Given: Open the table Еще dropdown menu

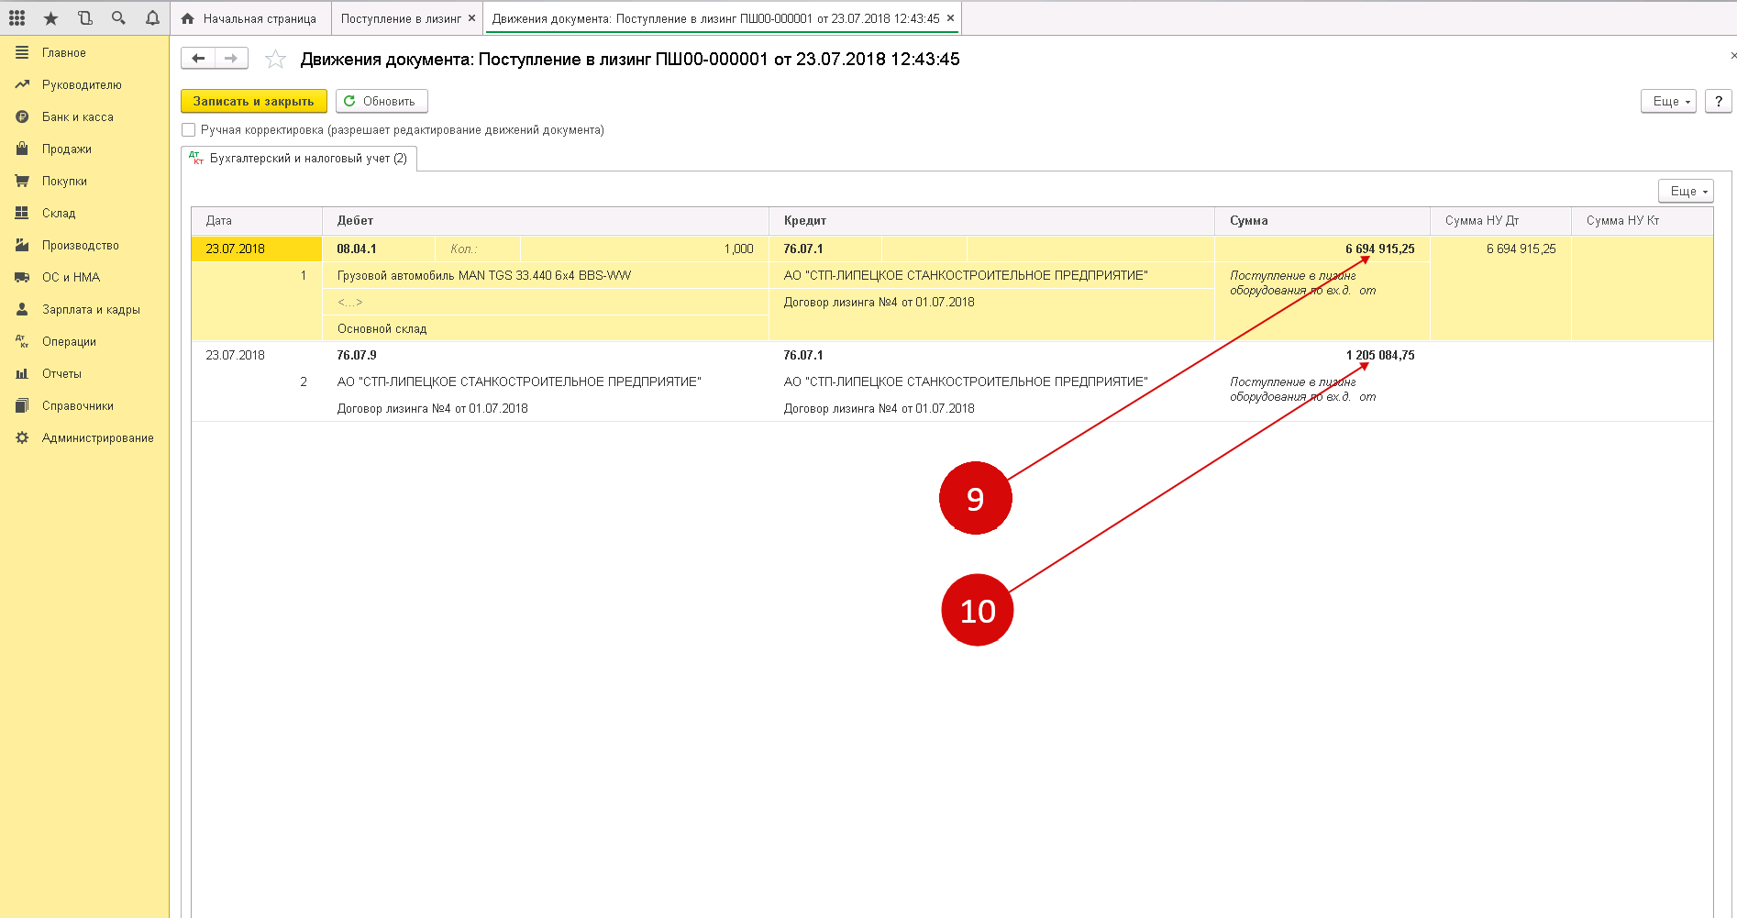Looking at the screenshot, I should (1686, 191).
